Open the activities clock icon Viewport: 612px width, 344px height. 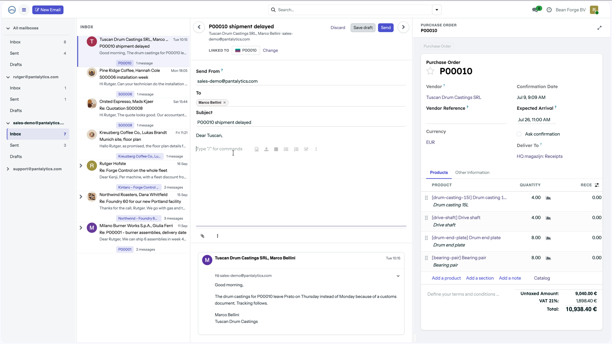[549, 10]
